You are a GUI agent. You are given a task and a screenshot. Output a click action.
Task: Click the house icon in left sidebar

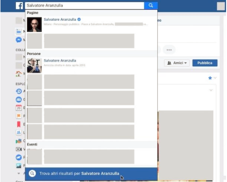(18, 74)
